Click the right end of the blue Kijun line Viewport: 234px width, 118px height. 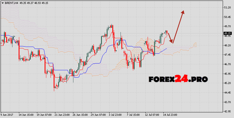166,49
